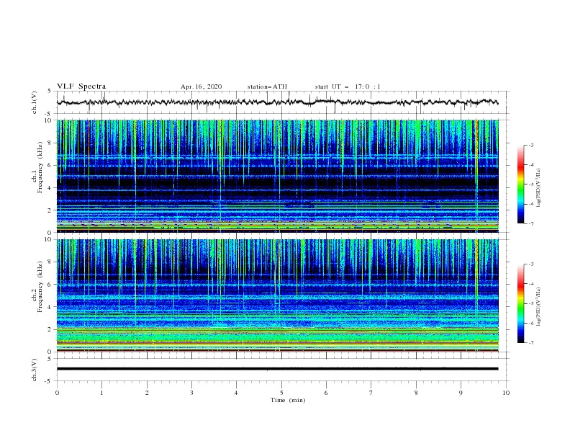Viewport: 570px width, 441px height.
Task: Click time axis tick label 1
Action: point(101,393)
